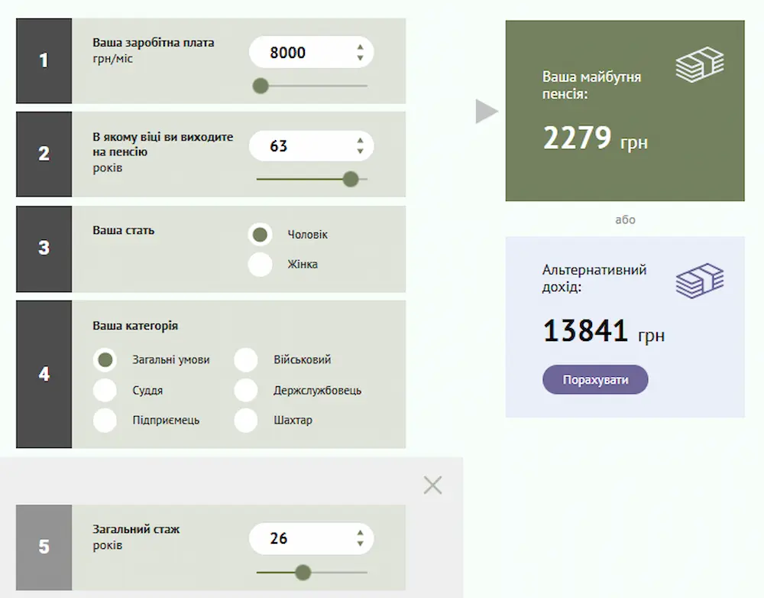Select the Підприємець category radio button

tap(105, 421)
